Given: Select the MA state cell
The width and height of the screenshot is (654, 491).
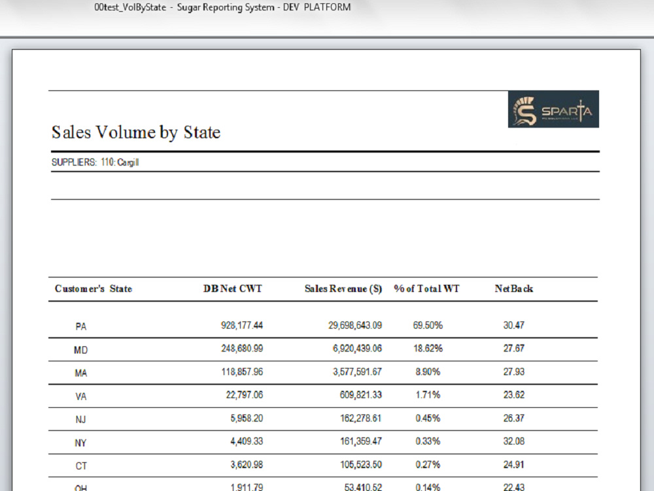Looking at the screenshot, I should (81, 373).
